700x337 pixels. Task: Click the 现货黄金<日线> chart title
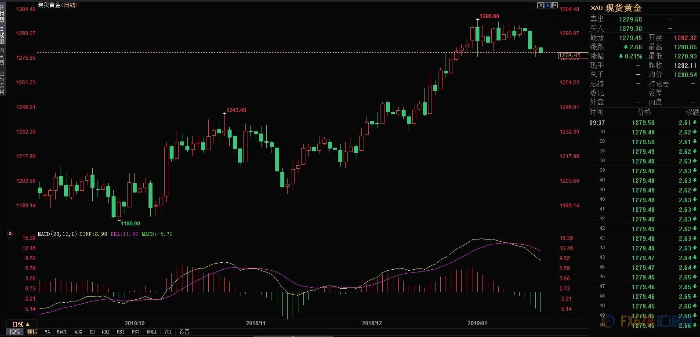(58, 5)
